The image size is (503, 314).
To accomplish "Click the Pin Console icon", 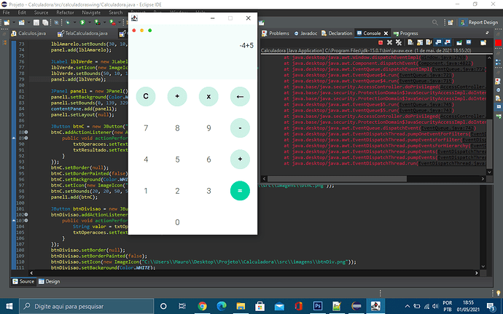I will click(459, 42).
